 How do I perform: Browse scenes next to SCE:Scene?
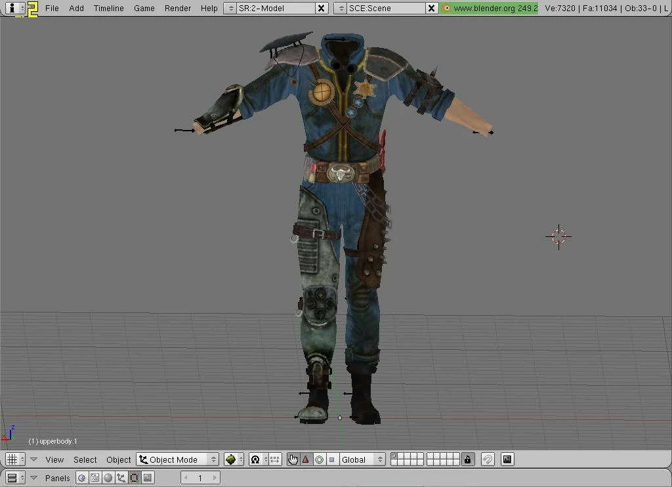point(341,8)
